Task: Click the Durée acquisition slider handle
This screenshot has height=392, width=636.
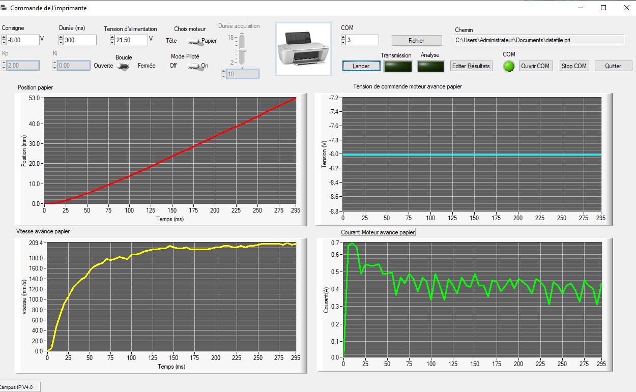Action: [243, 50]
